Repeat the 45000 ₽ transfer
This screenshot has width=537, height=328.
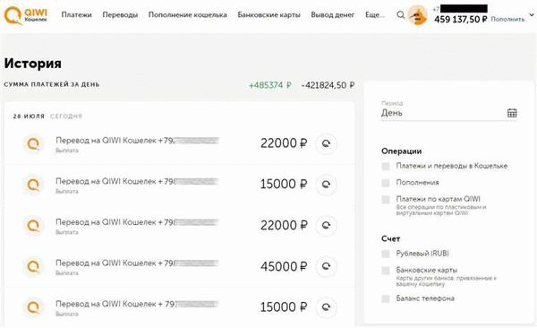pos(326,266)
